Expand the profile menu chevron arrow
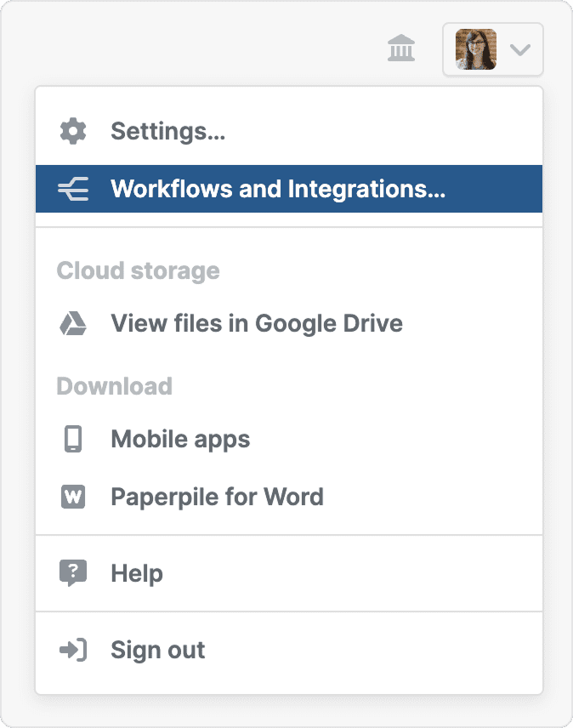This screenshot has height=728, width=573. (x=519, y=49)
